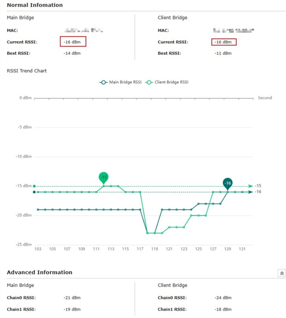Click the 131 tick label on time axis
This screenshot has height=318, width=286.
coord(242,249)
